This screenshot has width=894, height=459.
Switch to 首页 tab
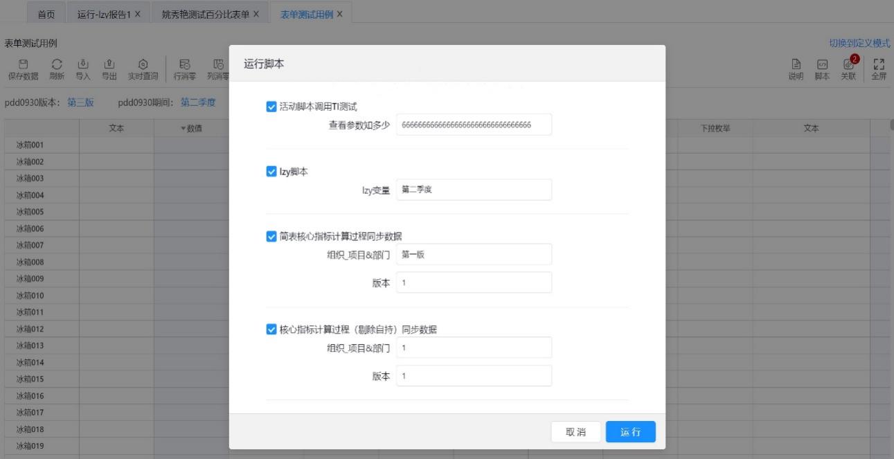(46, 15)
